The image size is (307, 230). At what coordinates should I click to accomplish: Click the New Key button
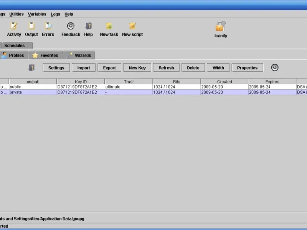[137, 68]
